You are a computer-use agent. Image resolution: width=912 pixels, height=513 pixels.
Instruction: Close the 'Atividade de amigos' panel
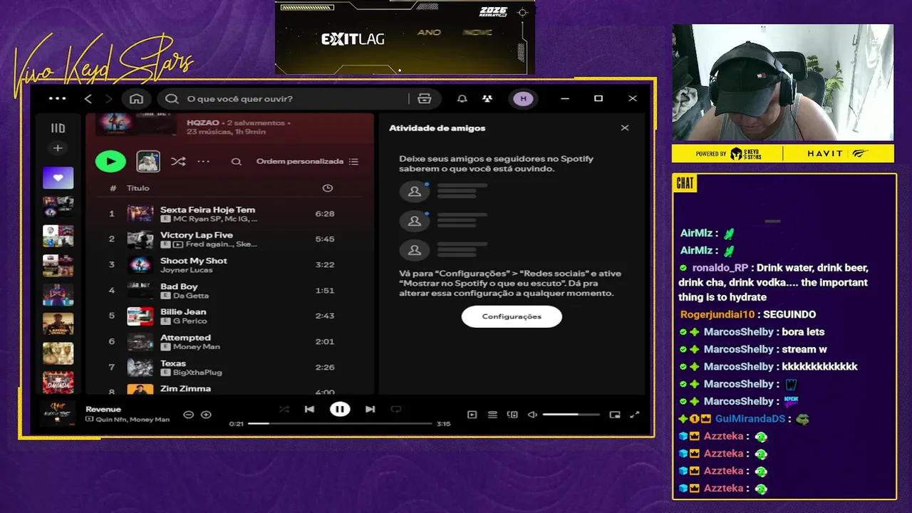[x=625, y=128]
